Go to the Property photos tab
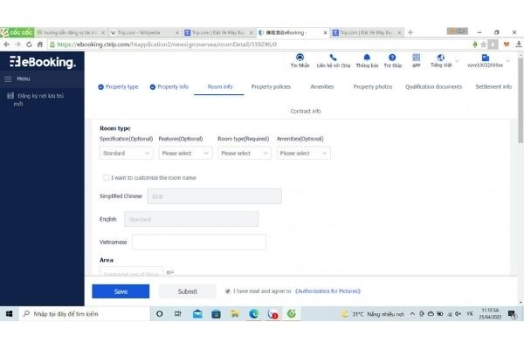Screen dimensions: 524x349 pyautogui.click(x=373, y=87)
